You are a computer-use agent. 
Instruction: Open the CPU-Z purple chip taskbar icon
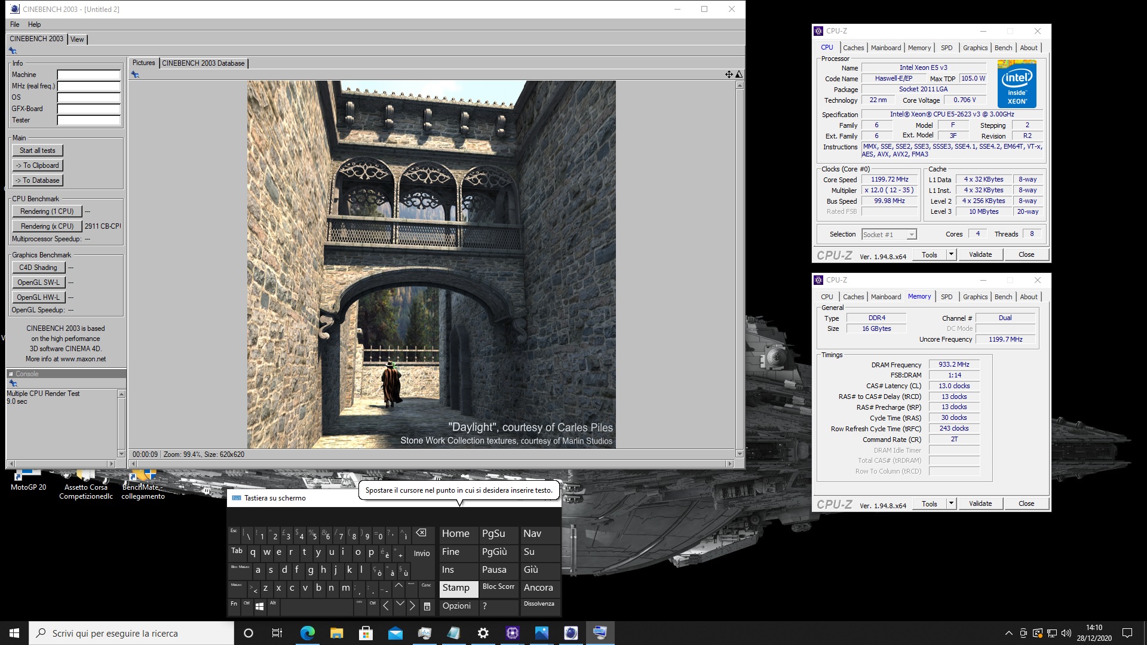point(512,633)
